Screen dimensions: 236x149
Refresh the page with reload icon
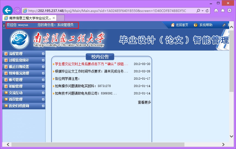coord(207,11)
